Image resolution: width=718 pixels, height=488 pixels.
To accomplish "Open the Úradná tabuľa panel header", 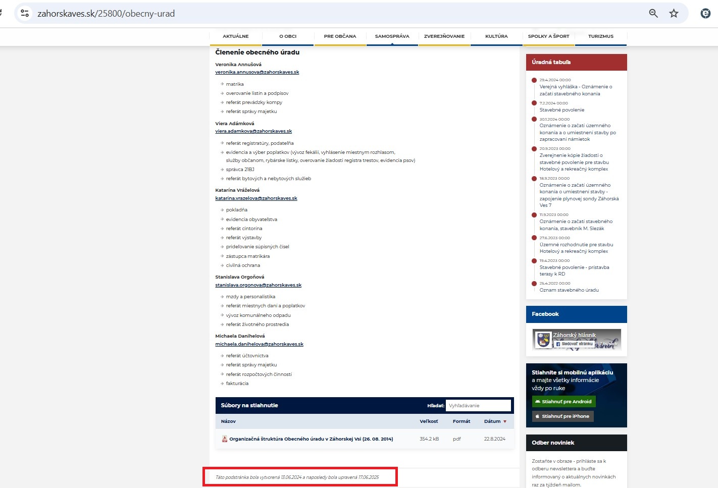I will (576, 62).
